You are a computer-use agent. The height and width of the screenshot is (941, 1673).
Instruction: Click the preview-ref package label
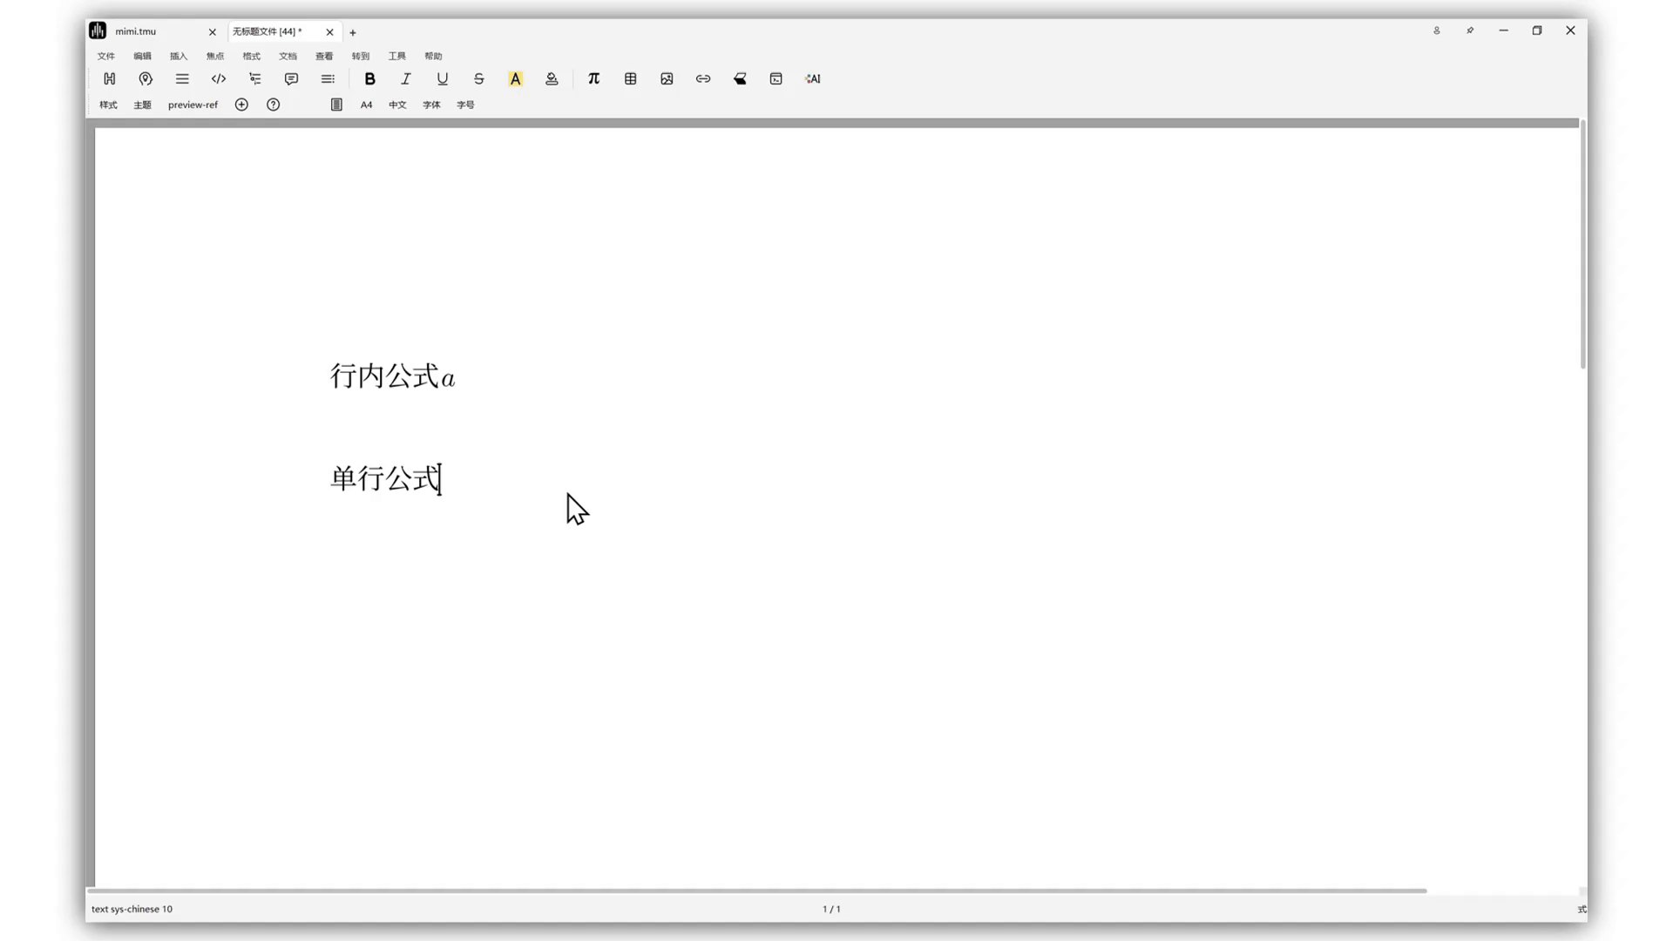point(193,105)
